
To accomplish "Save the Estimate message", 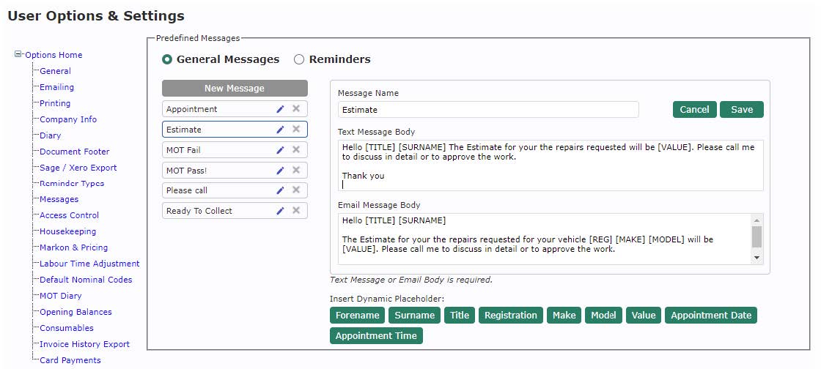I will 741,109.
